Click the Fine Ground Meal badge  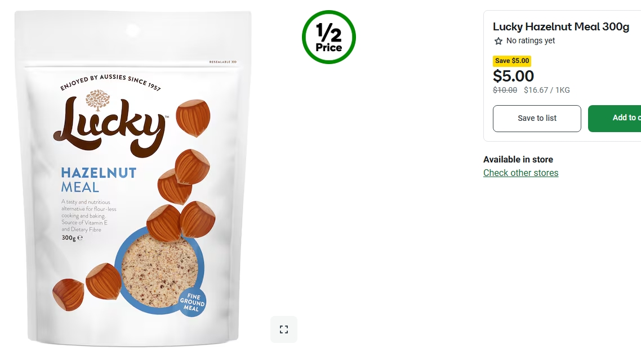point(192,302)
